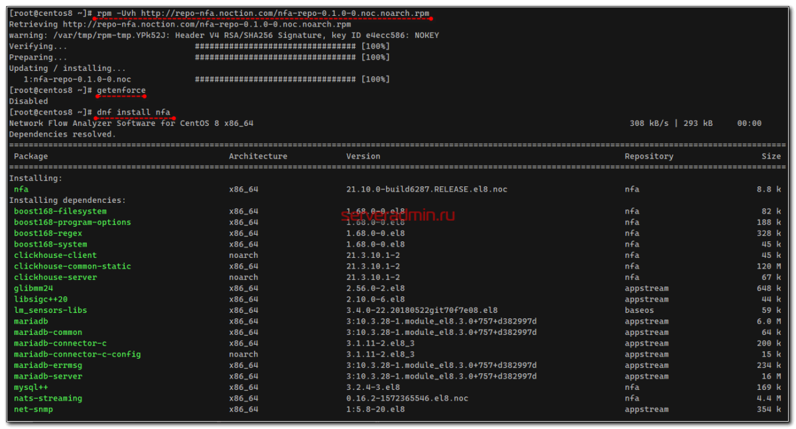Click the Size column header

(x=771, y=156)
